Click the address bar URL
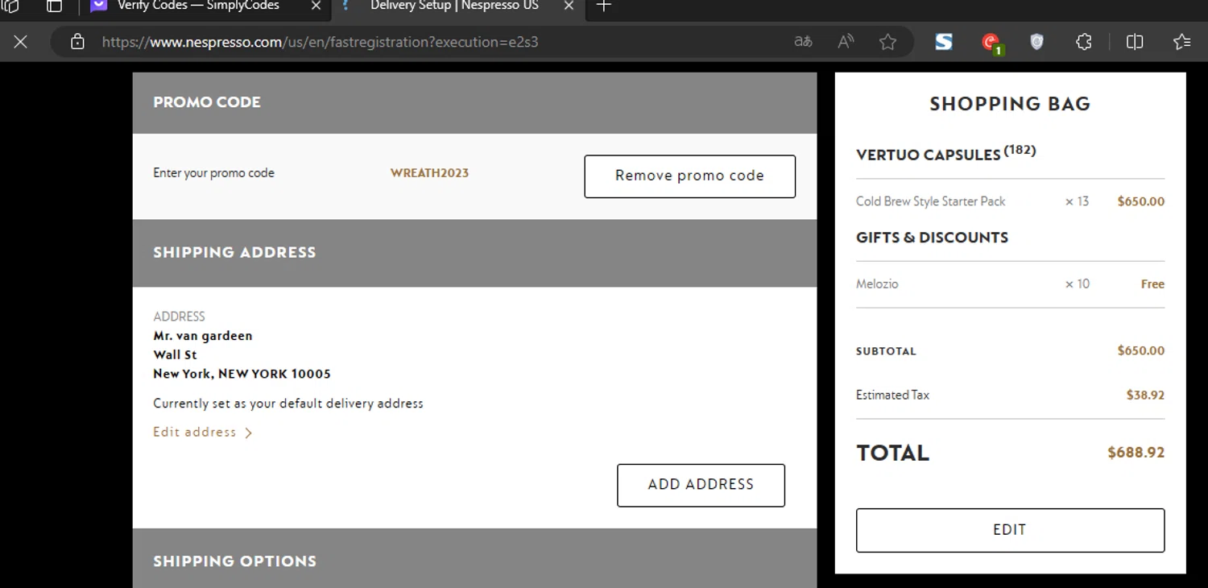 (320, 42)
